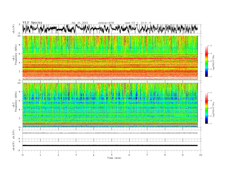Viewport: 226px width, 174px height.
Task: Click the "VLF Spectra" plot title
Action: point(32,22)
